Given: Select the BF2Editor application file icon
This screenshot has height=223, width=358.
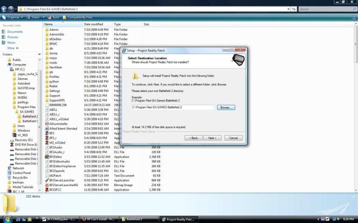Looking at the screenshot, I should 47,157.
